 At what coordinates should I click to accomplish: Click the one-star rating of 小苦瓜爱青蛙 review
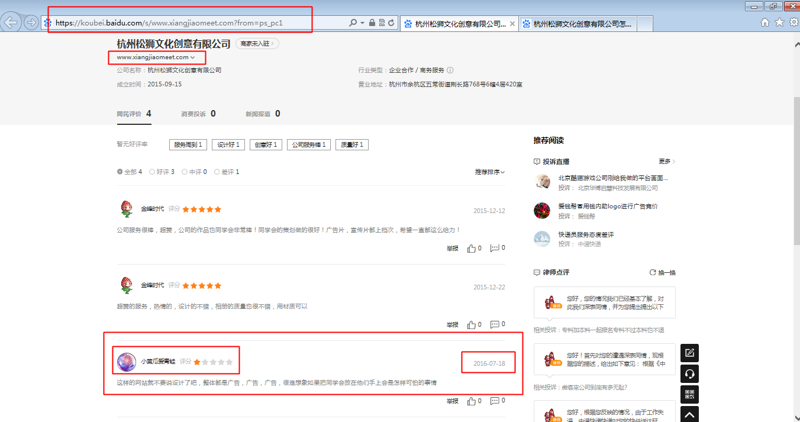coord(213,362)
